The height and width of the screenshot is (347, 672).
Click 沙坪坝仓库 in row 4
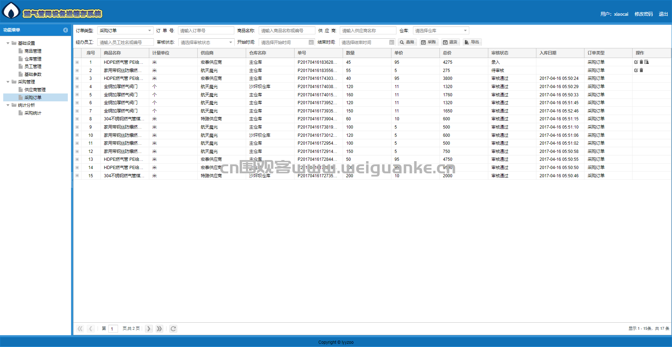pos(260,87)
